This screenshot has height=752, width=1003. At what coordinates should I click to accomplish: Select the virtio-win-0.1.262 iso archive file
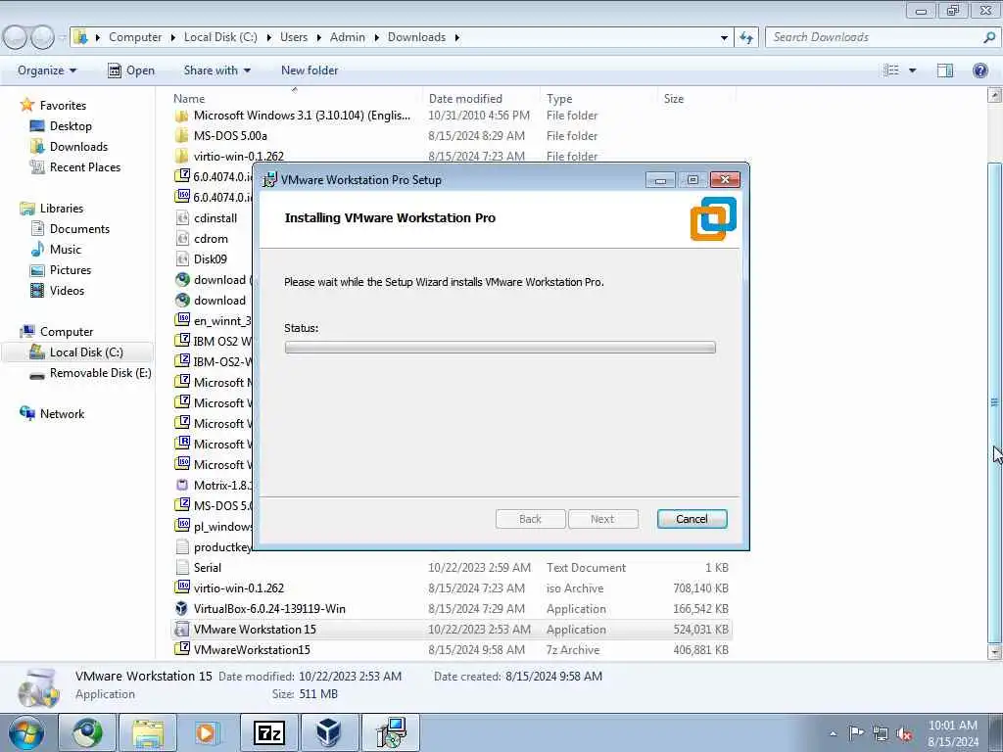(239, 587)
